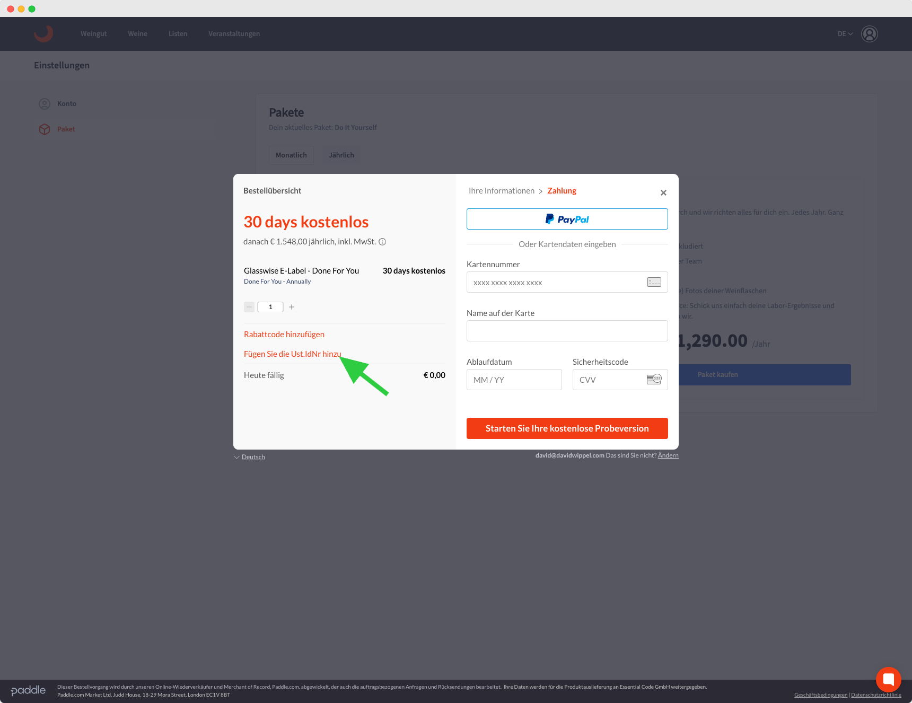
Task: Click the info icon next to inkl. MwSt.
Action: click(x=382, y=242)
